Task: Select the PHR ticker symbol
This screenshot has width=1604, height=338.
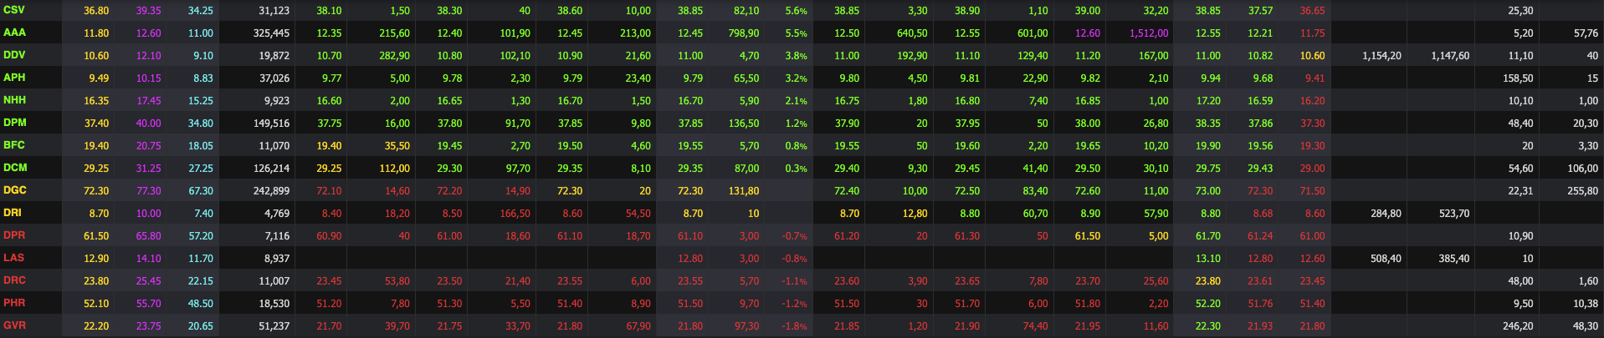Action: (14, 303)
